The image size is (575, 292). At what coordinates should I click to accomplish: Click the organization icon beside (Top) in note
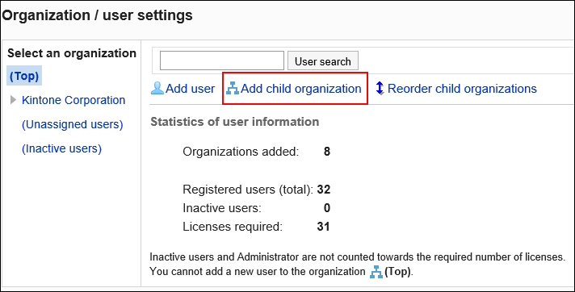(x=376, y=273)
